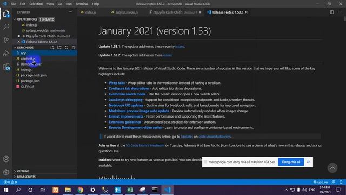Open Excel from the taskbar
The image size is (346, 195).
[130, 190]
